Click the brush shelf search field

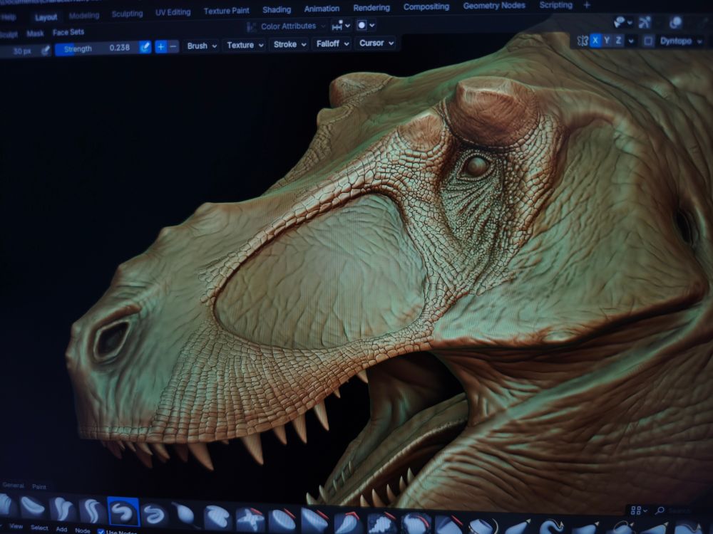(x=679, y=511)
